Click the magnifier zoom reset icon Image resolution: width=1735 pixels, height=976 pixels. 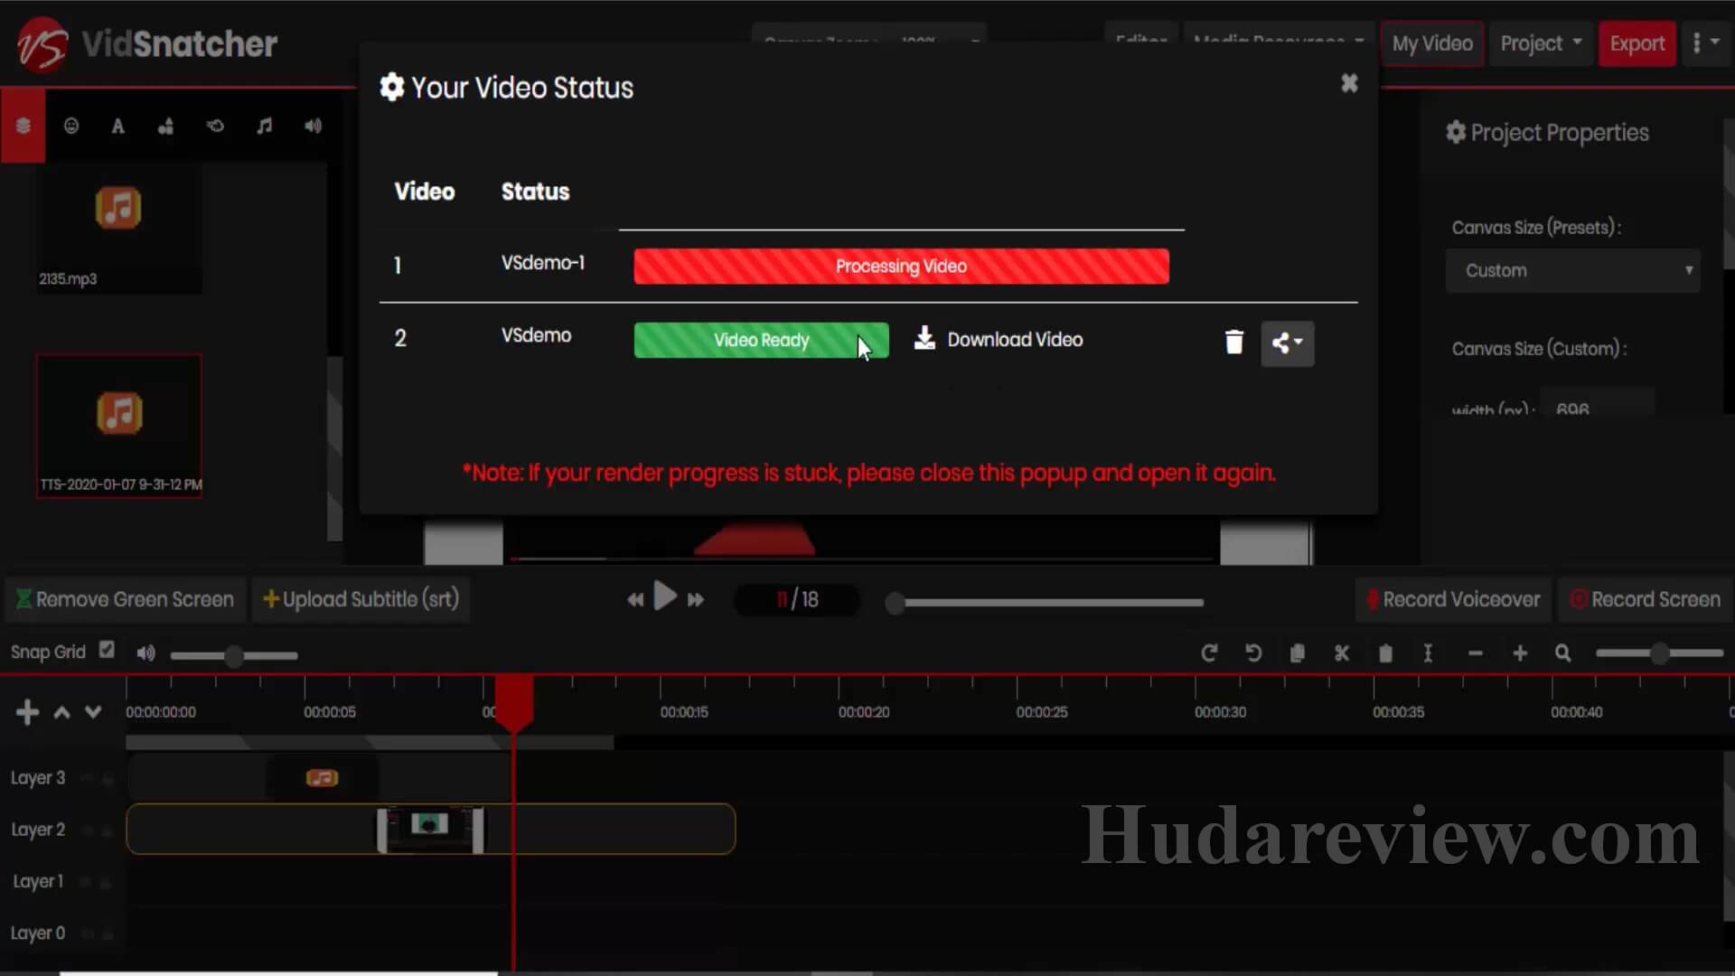tap(1563, 652)
